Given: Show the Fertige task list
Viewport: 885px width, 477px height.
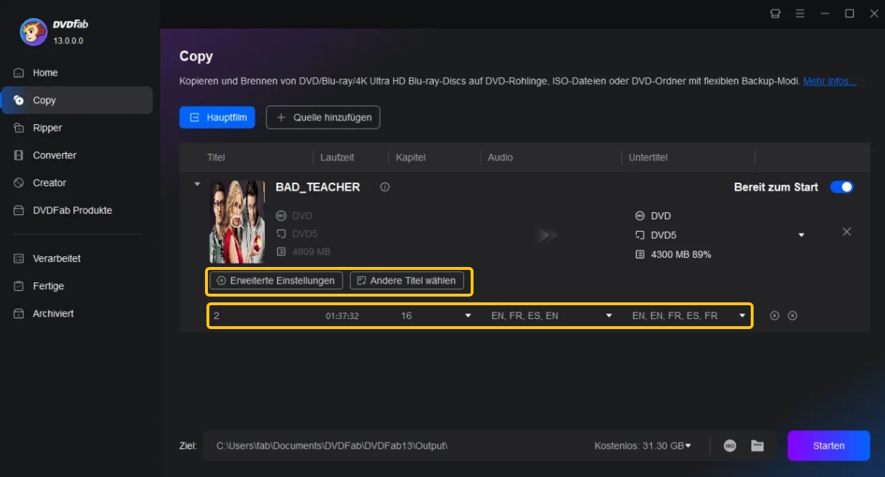Looking at the screenshot, I should pyautogui.click(x=48, y=286).
